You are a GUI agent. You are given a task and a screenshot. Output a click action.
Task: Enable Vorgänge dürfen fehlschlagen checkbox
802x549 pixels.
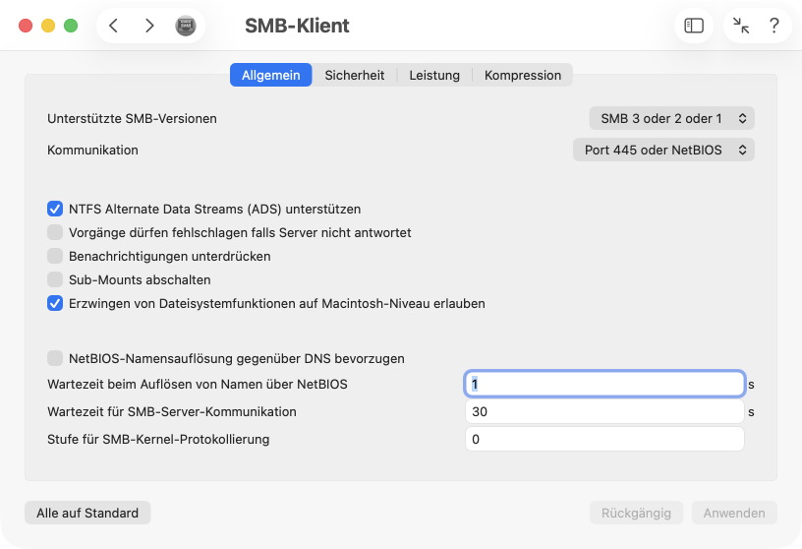coord(55,232)
